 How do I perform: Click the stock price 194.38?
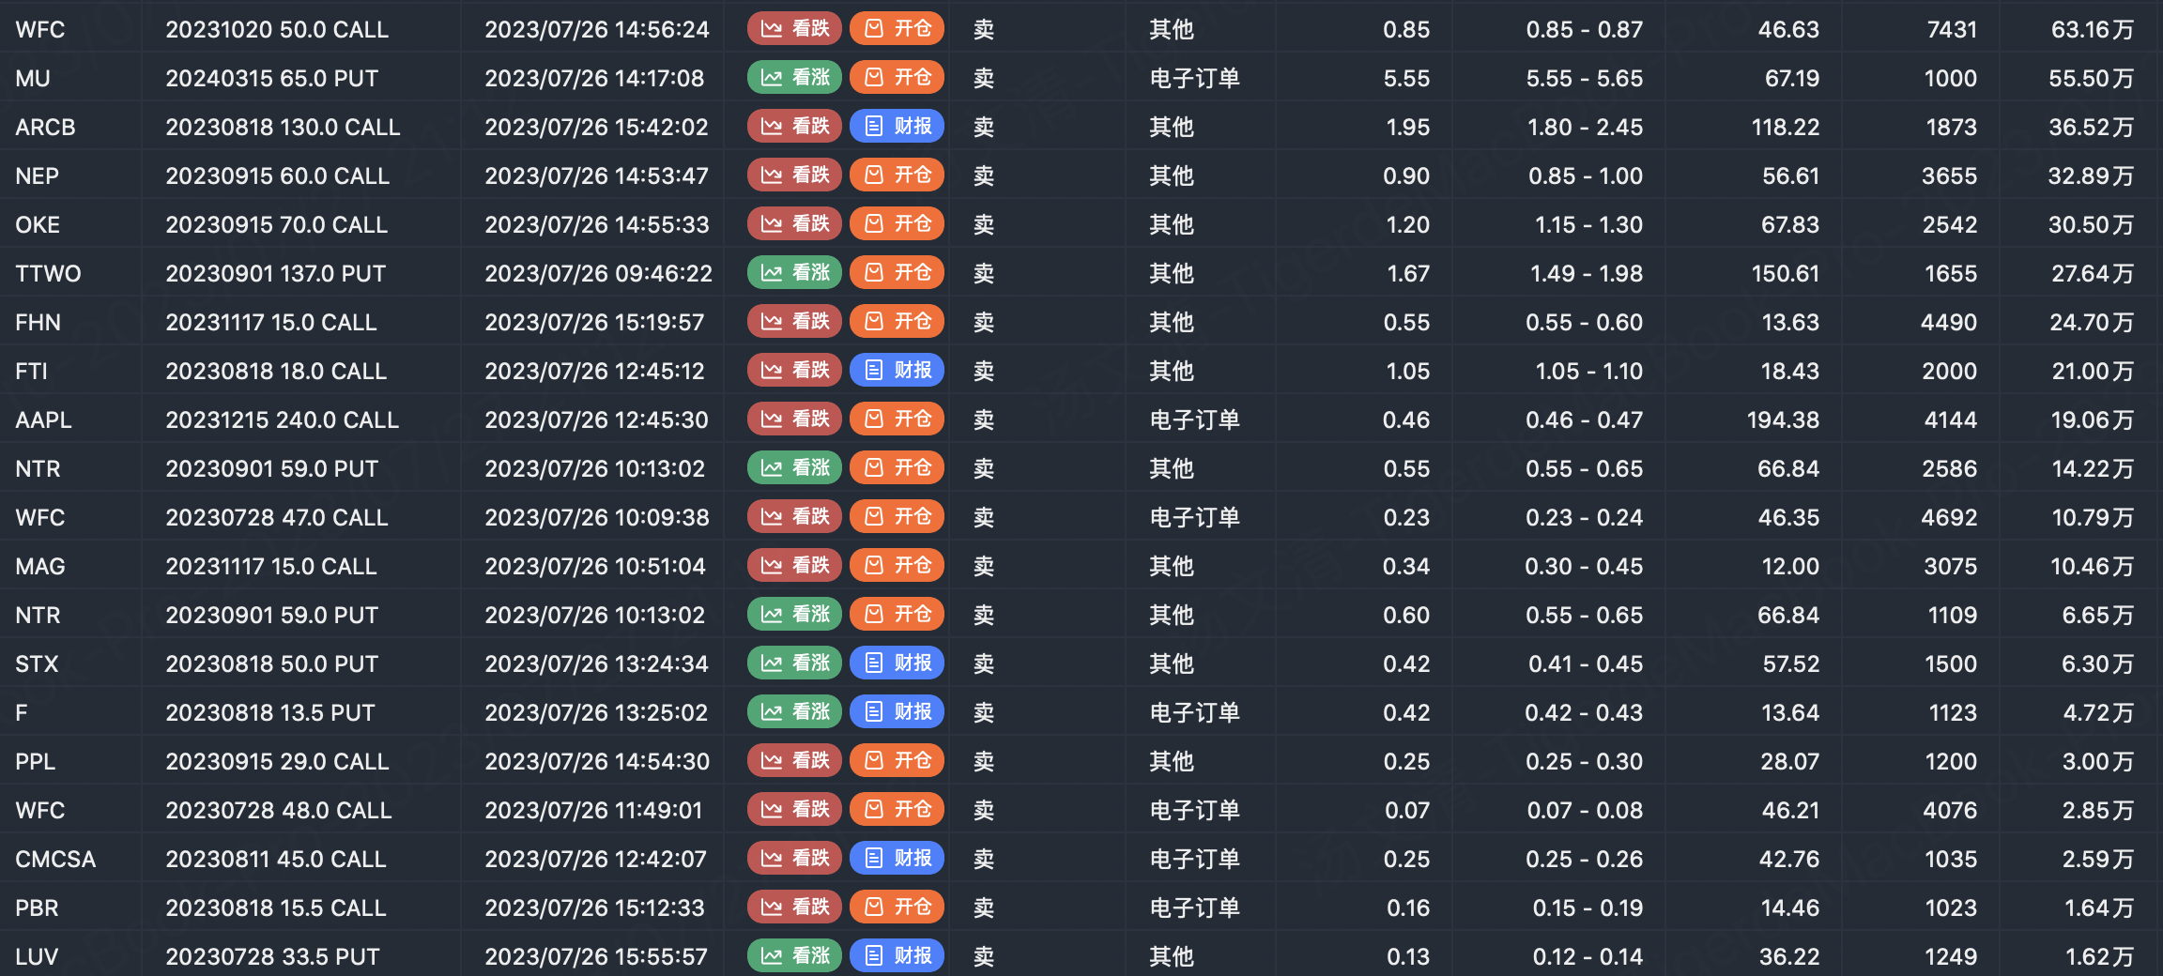(x=1783, y=420)
